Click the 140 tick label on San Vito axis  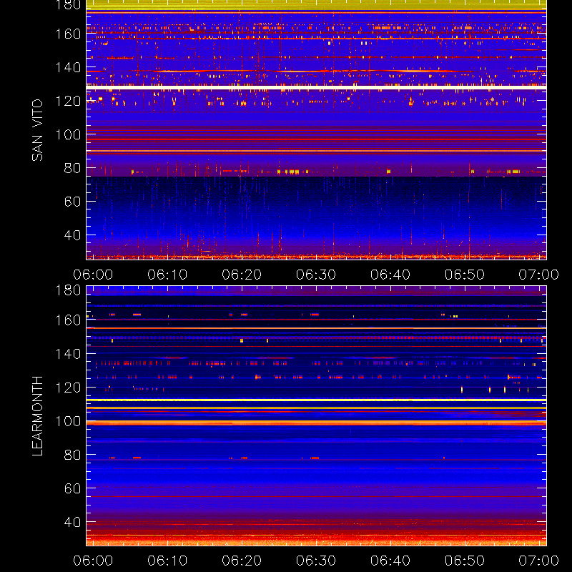68,67
